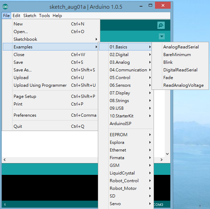Expand 09.USB examples submenu
Screen dimensions: 210x209
126,108
